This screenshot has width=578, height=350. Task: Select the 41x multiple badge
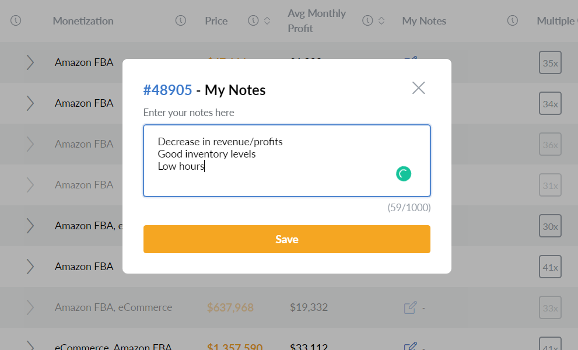(549, 267)
